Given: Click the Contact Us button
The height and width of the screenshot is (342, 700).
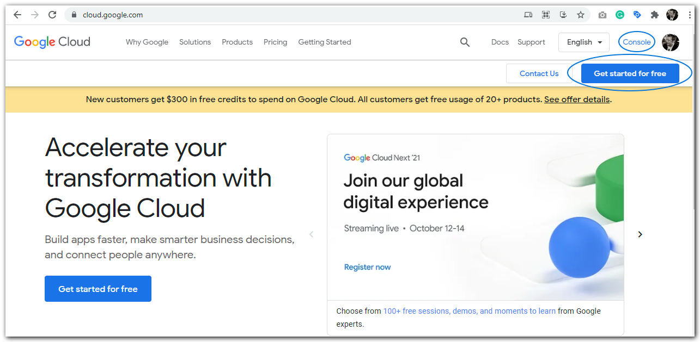Looking at the screenshot, I should pos(539,73).
